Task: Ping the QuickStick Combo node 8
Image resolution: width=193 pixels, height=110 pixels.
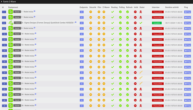Action: tap(187, 23)
